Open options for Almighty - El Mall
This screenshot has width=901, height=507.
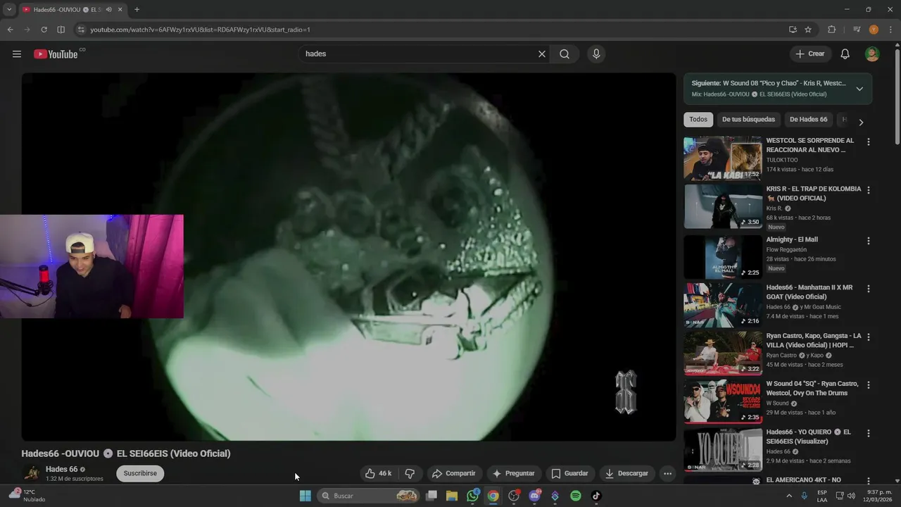868,241
